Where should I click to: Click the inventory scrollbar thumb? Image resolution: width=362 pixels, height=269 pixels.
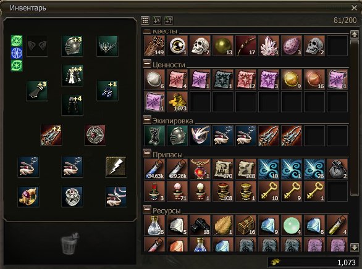coord(355,117)
